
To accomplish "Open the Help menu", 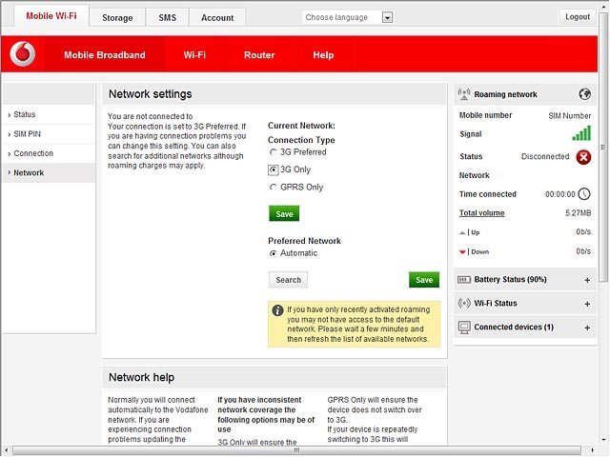I will 323,55.
